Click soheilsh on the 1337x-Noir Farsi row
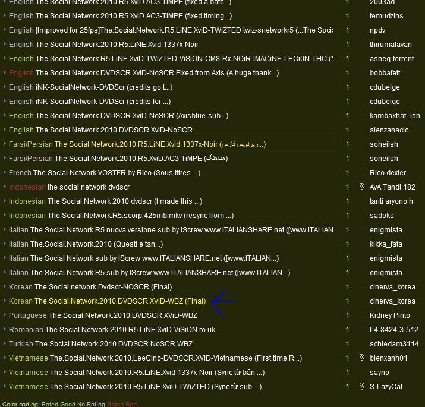This screenshot has width=425, height=407. click(384, 144)
